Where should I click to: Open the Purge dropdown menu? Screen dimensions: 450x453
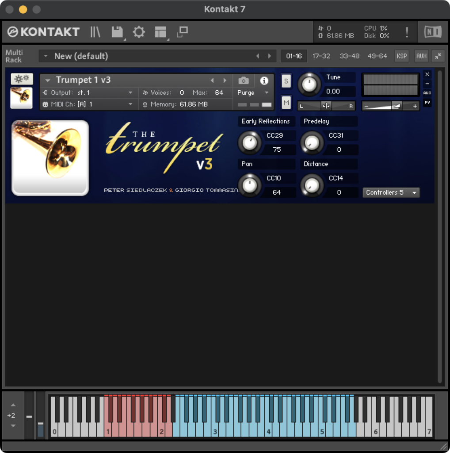[x=253, y=93]
